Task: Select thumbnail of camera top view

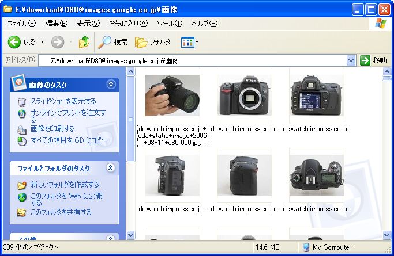Action: tap(317, 175)
